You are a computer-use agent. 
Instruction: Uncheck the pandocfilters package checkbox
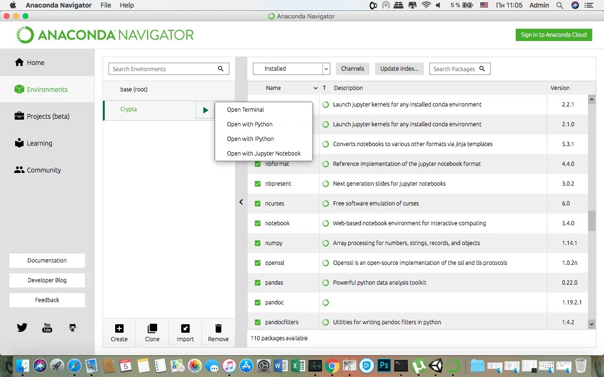(x=258, y=322)
